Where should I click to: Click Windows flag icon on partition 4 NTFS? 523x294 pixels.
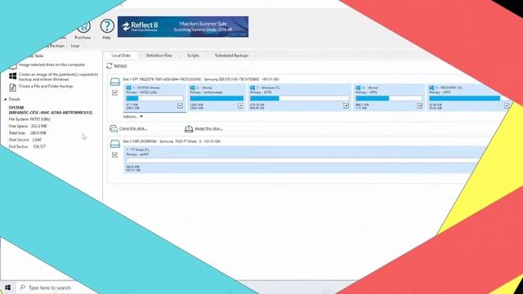pos(358,87)
